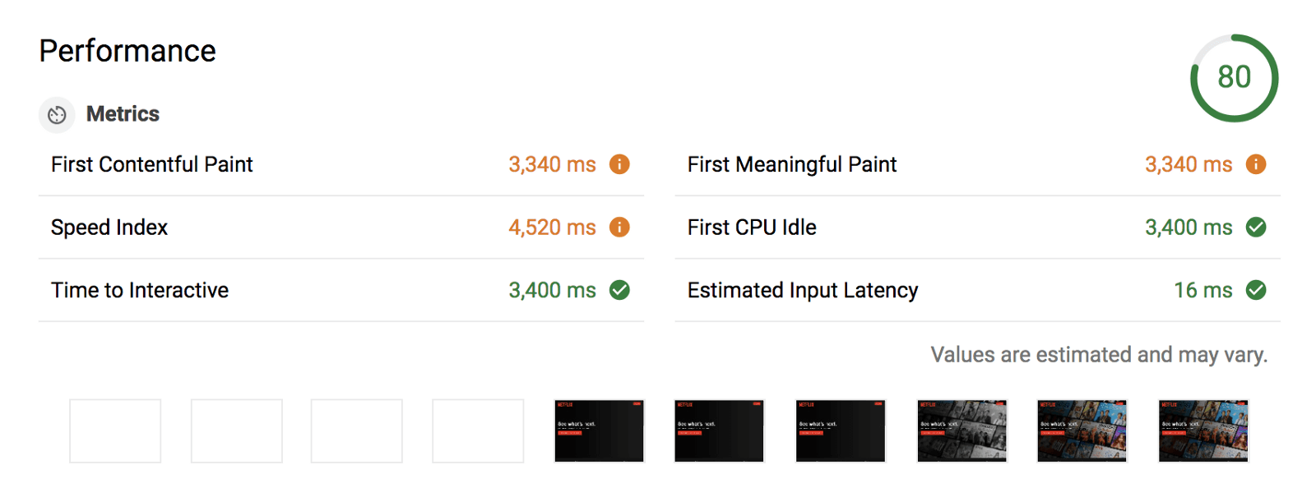This screenshot has height=497, width=1316.
Task: Click the Performance category title
Action: tap(127, 51)
